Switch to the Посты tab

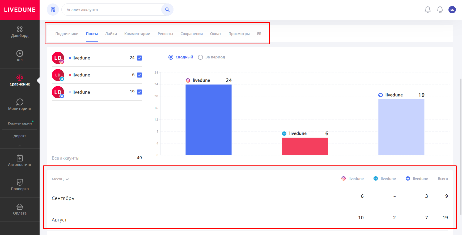coord(92,34)
